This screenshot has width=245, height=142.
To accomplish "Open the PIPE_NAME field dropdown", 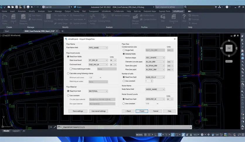I will coord(98,48).
